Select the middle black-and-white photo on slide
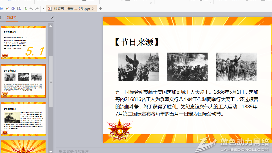Screen dimensions: 272x153 (x=187, y=67)
